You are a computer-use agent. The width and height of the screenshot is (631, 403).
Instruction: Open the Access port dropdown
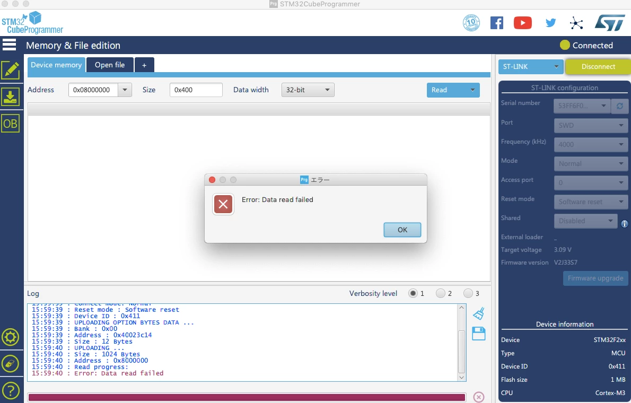[591, 183]
